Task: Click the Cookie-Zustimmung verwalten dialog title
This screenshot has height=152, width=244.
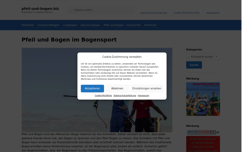Action: pyautogui.click(x=122, y=57)
